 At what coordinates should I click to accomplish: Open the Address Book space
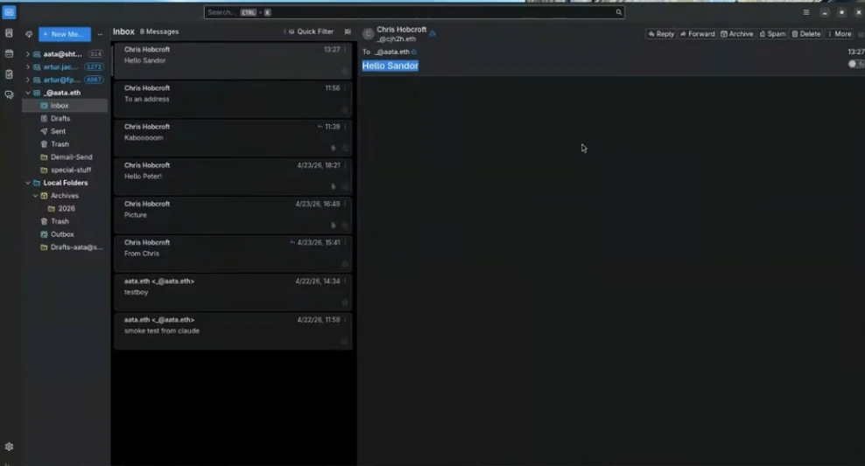point(9,33)
